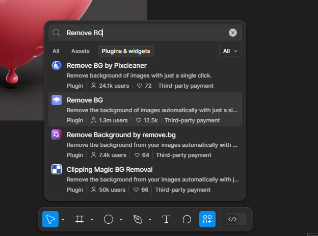318x236 pixels.
Task: Click the Pixcleaner plugin icon
Action: [x=57, y=66]
